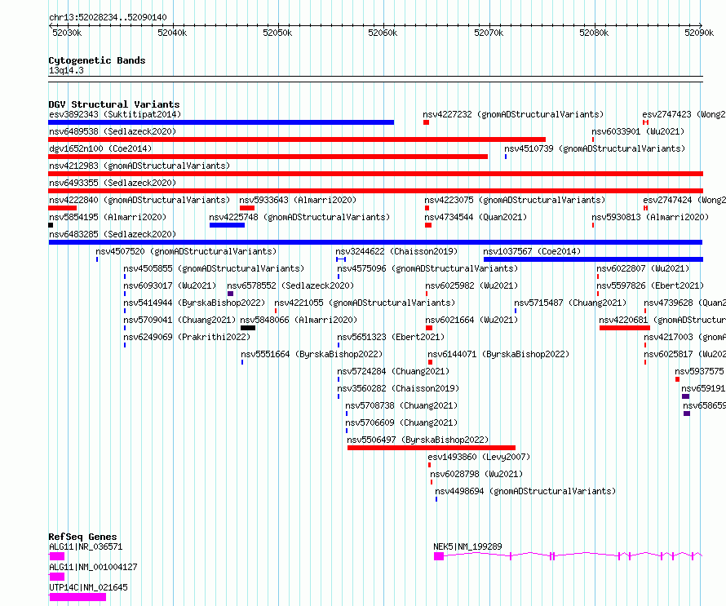
Task: Click nsv6025982 (Wu2021) label
Action: pos(471,285)
